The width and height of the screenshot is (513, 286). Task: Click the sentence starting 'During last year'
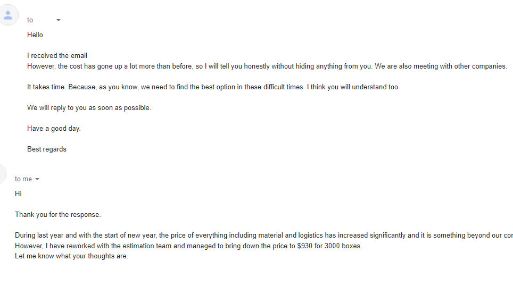pyautogui.click(x=264, y=235)
